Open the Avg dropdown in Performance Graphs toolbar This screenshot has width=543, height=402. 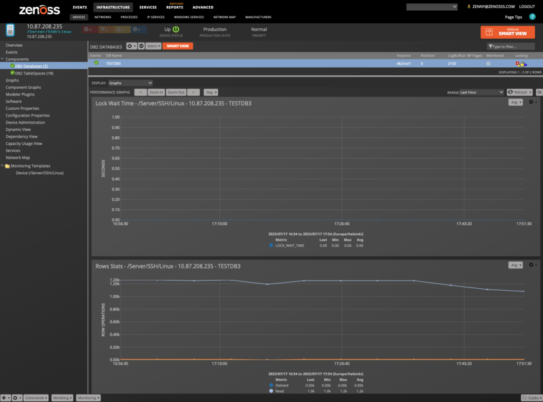pos(210,92)
